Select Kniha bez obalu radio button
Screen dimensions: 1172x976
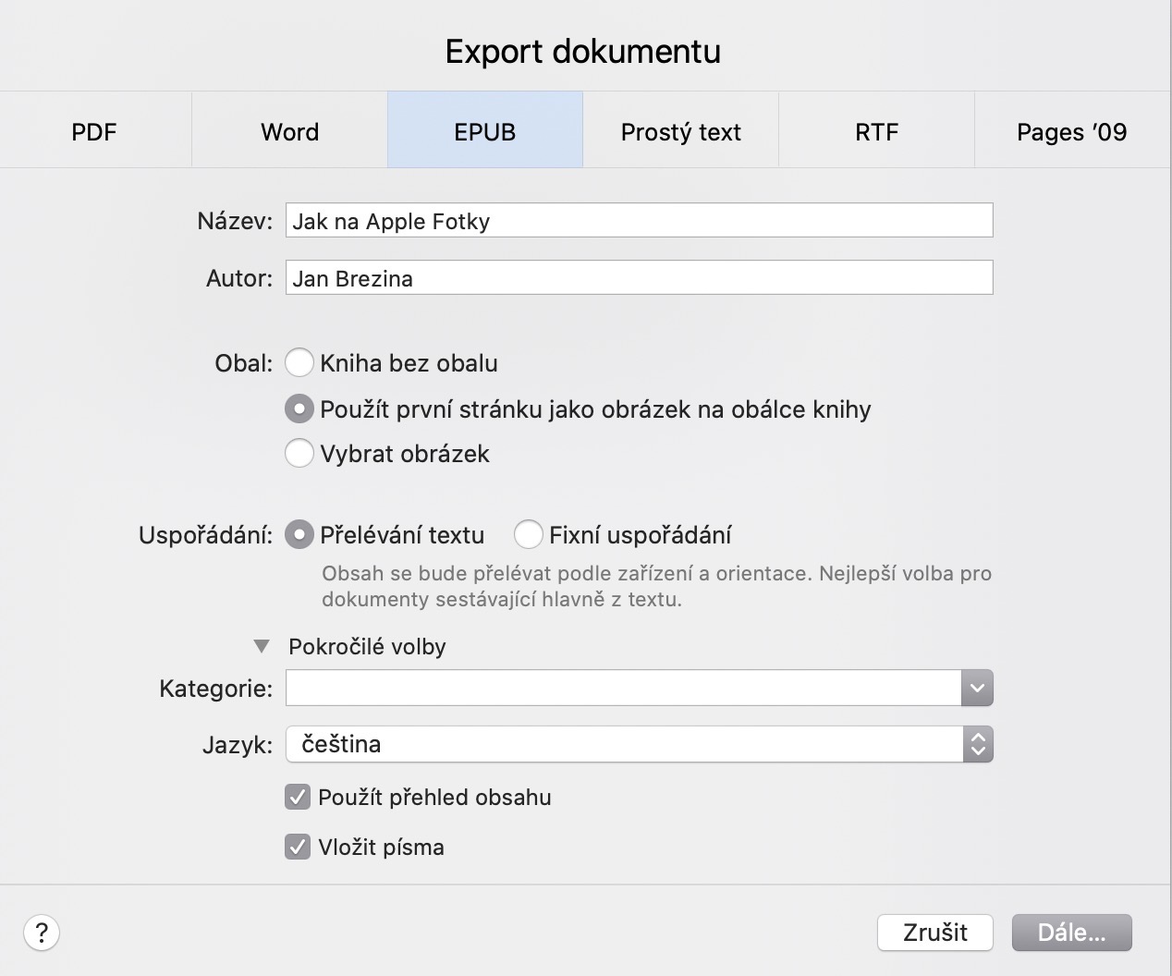pyautogui.click(x=299, y=363)
